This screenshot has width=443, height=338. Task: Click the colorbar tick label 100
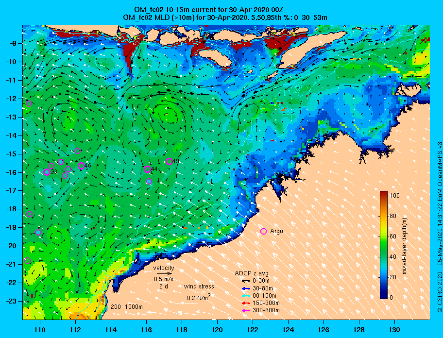(x=394, y=195)
